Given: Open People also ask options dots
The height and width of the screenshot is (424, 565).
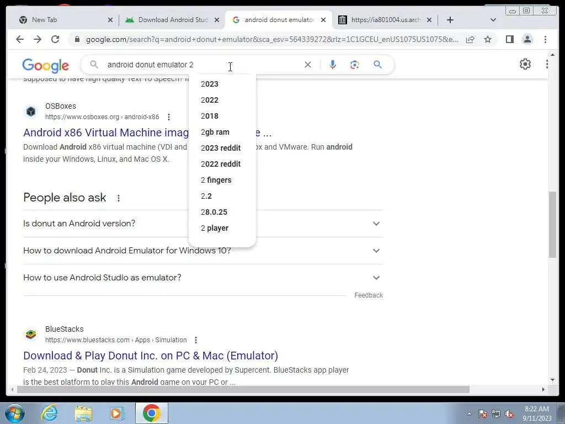Looking at the screenshot, I should pyautogui.click(x=119, y=198).
